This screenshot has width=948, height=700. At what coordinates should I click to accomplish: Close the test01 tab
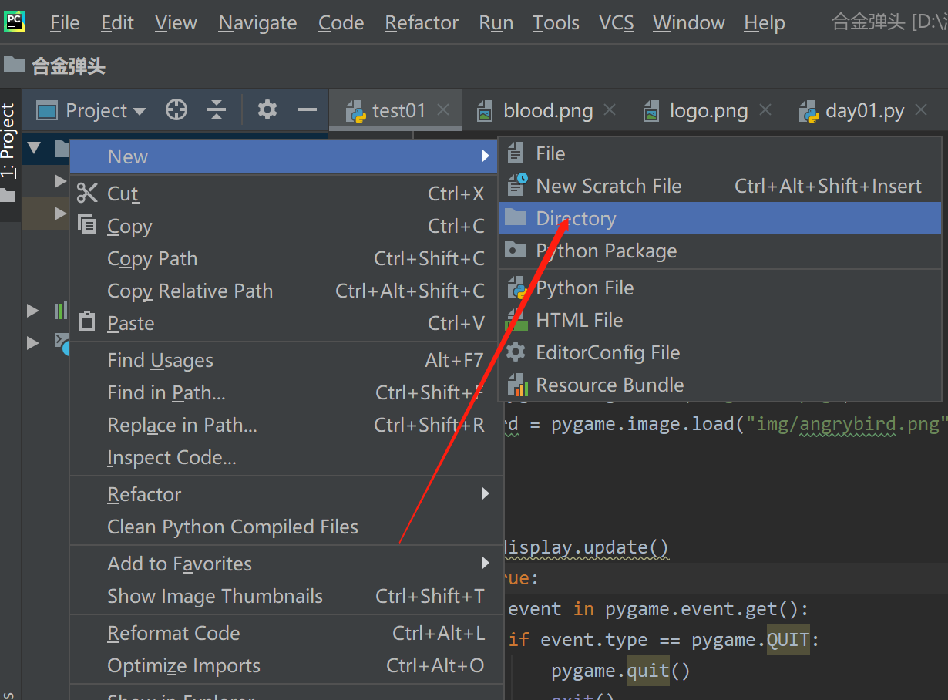click(x=443, y=110)
